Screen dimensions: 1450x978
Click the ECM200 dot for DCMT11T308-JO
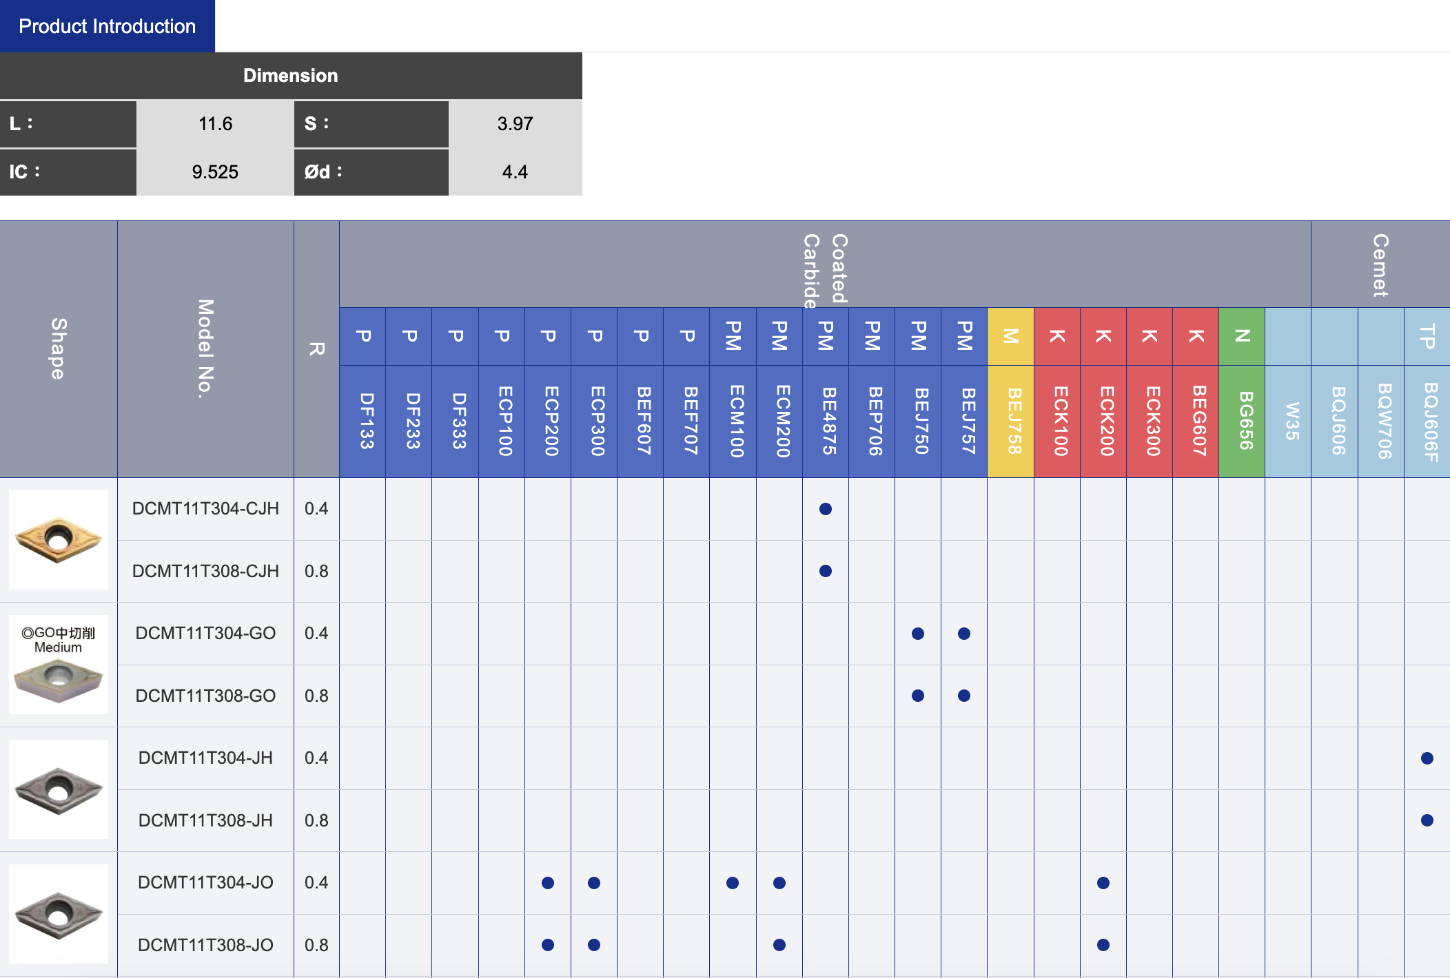click(779, 945)
